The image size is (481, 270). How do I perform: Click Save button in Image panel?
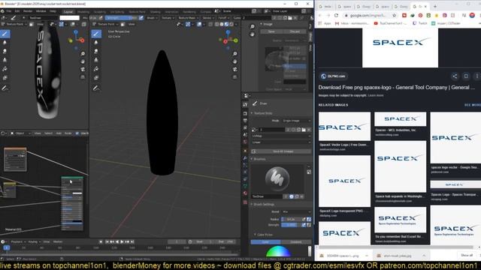coord(271,31)
